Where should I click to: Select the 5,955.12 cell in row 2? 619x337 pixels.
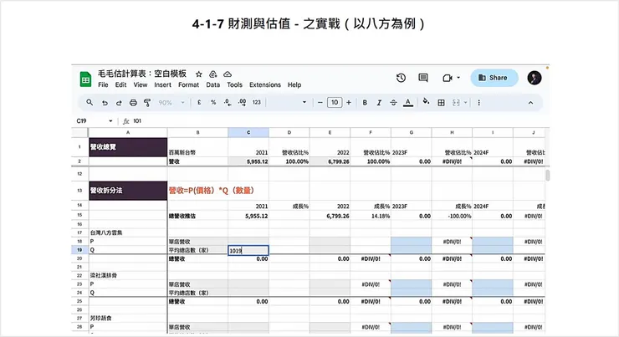(248, 161)
